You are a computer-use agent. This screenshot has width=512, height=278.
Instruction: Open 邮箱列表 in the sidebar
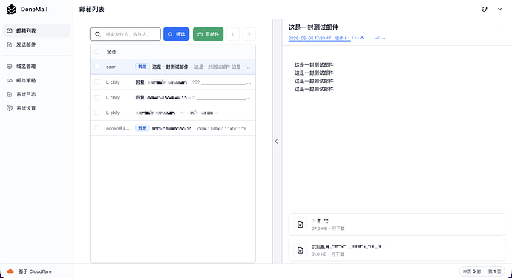36,30
